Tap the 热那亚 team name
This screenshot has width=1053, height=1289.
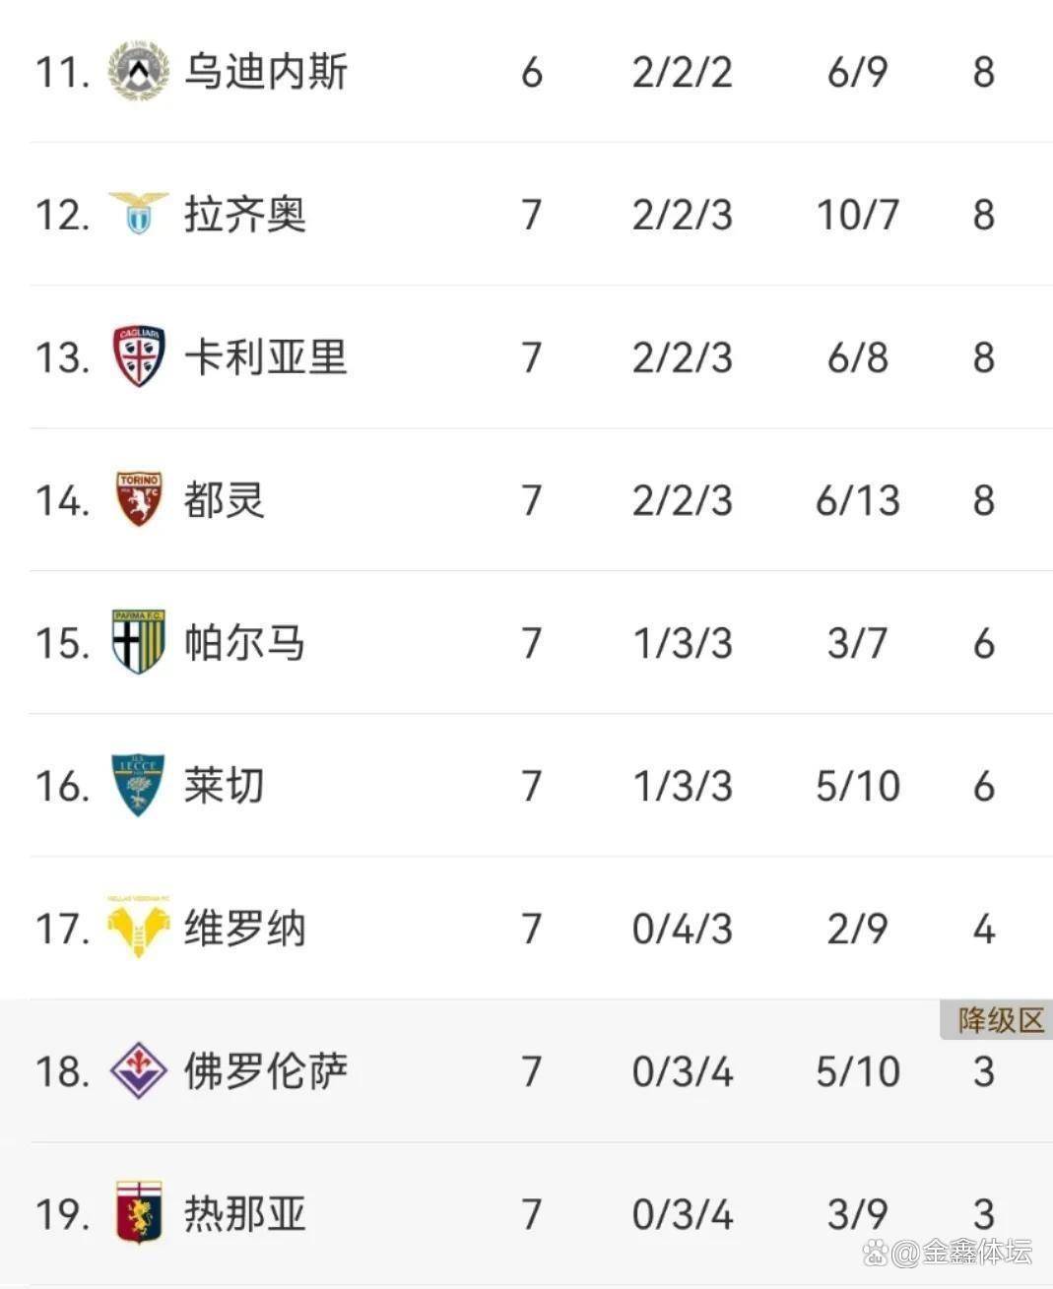(x=245, y=1214)
